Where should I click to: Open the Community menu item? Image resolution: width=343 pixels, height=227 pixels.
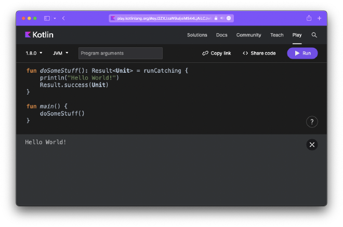[x=248, y=35]
